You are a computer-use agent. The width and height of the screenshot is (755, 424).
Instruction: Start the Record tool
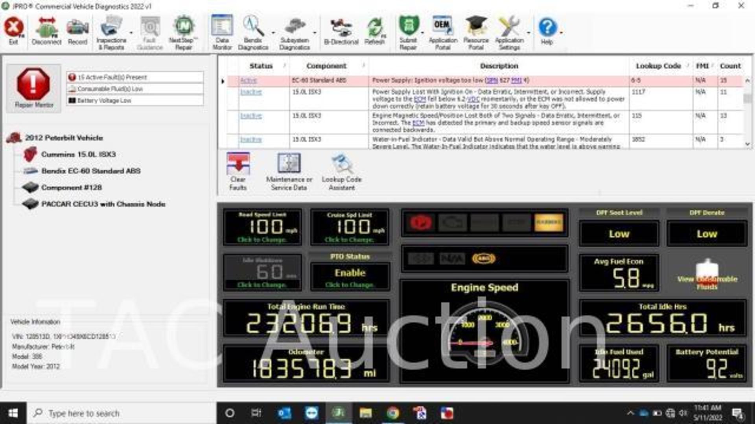tap(77, 31)
